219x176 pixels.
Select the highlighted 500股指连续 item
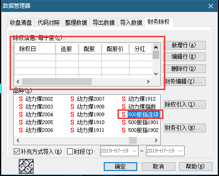tap(140, 114)
